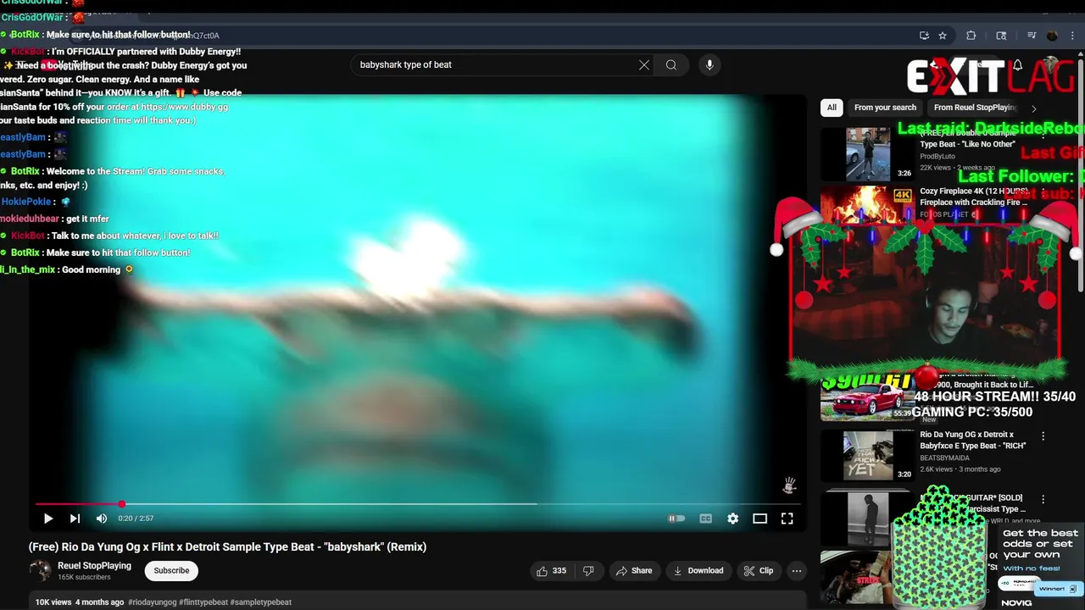Open the Chrome three-dot menu
The height and width of the screenshot is (610, 1085).
1073,36
